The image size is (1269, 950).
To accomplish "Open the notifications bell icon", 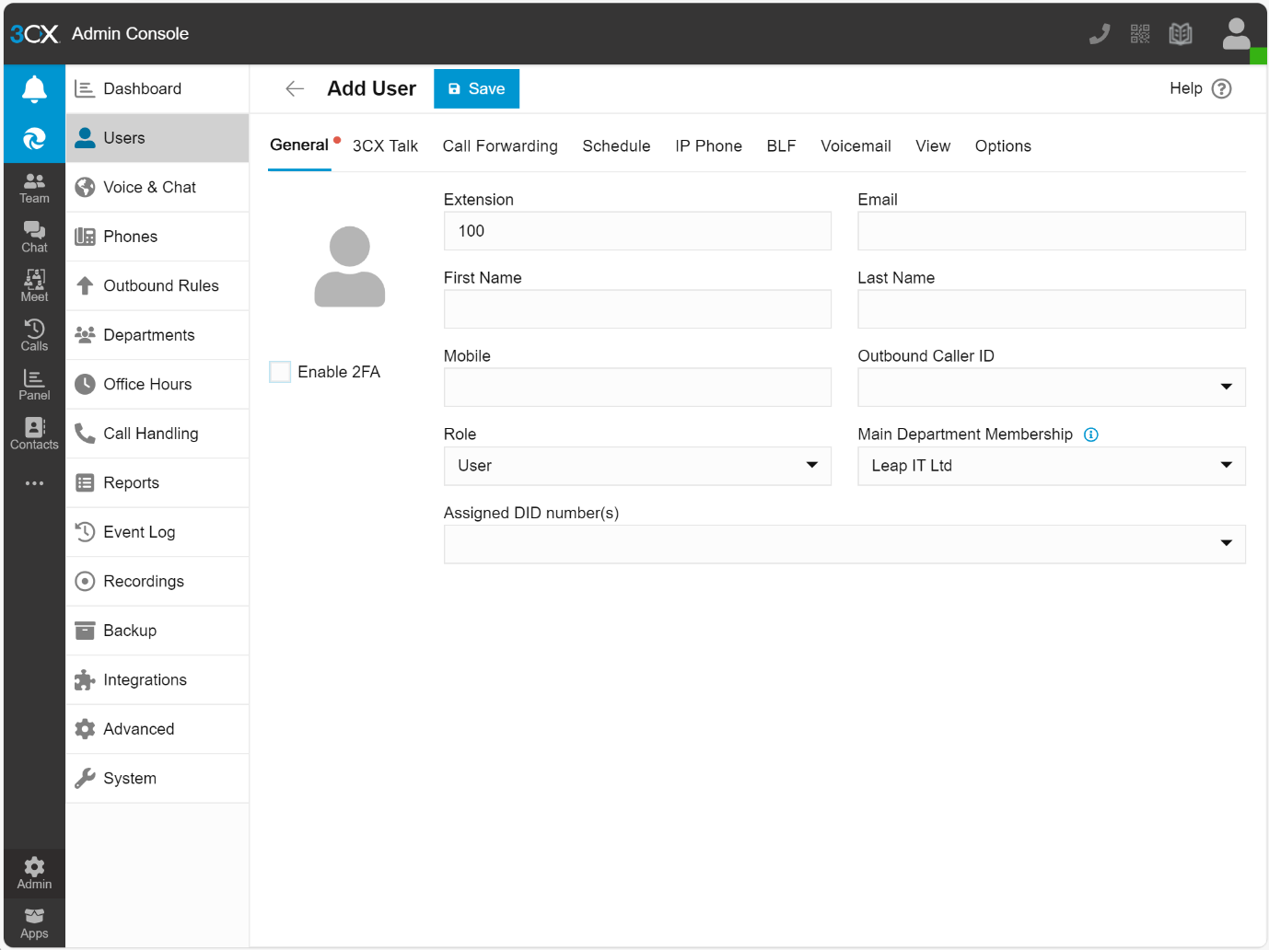I will [x=34, y=87].
